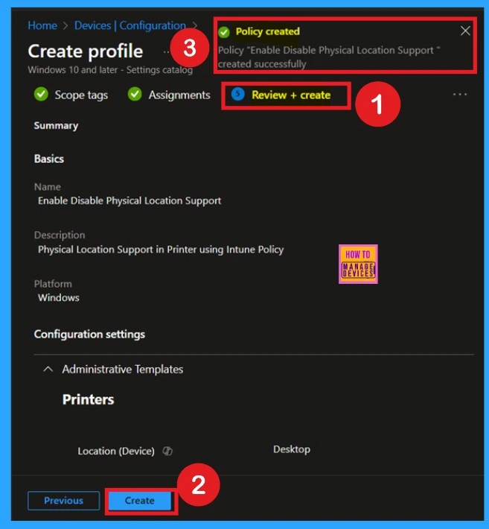The height and width of the screenshot is (529, 489).
Task: Click the Printers category heading
Action: click(89, 400)
